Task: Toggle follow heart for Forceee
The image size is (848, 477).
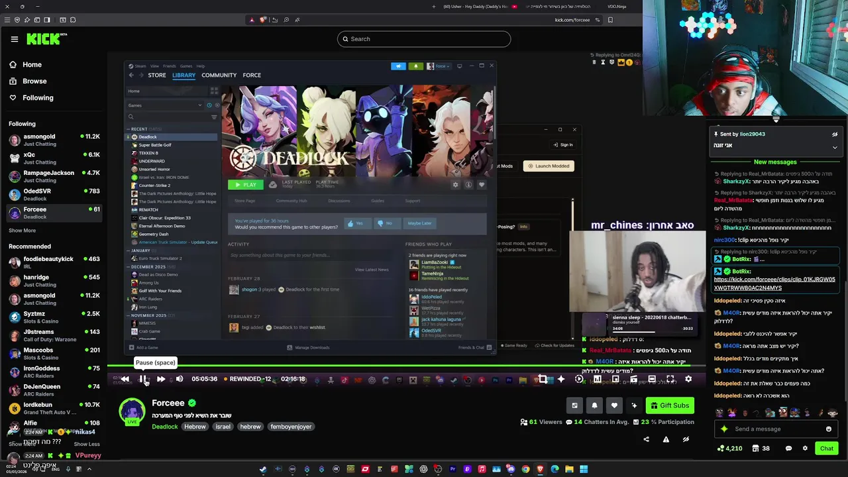Action: click(614, 405)
